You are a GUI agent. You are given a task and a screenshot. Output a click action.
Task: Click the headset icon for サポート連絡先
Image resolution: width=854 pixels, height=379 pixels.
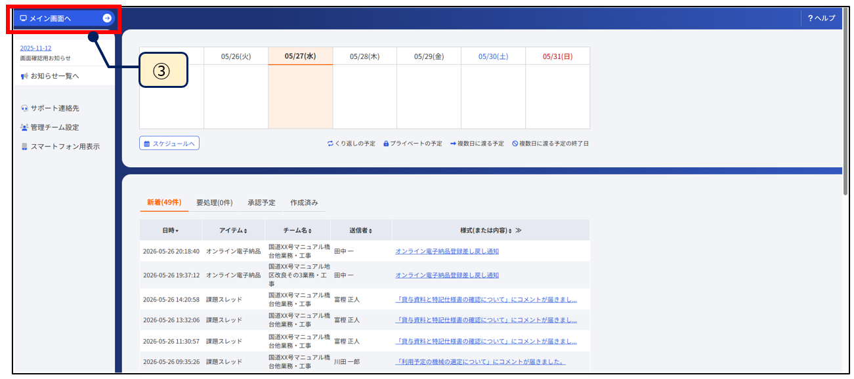[x=24, y=108]
